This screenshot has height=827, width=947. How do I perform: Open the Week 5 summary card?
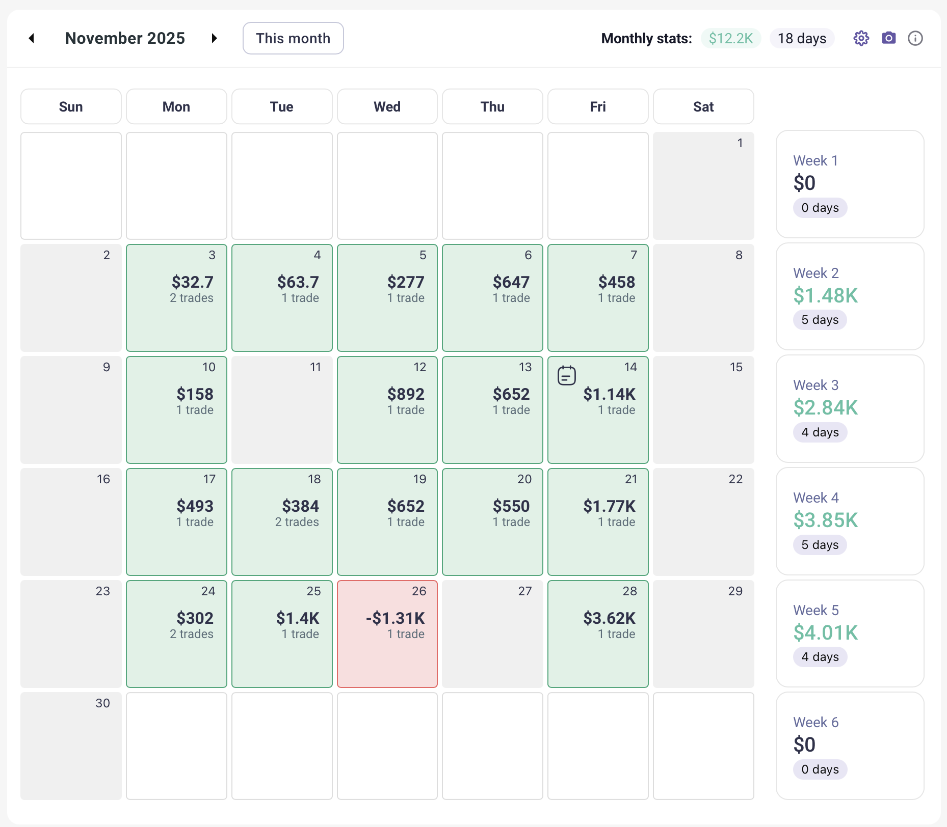point(850,633)
